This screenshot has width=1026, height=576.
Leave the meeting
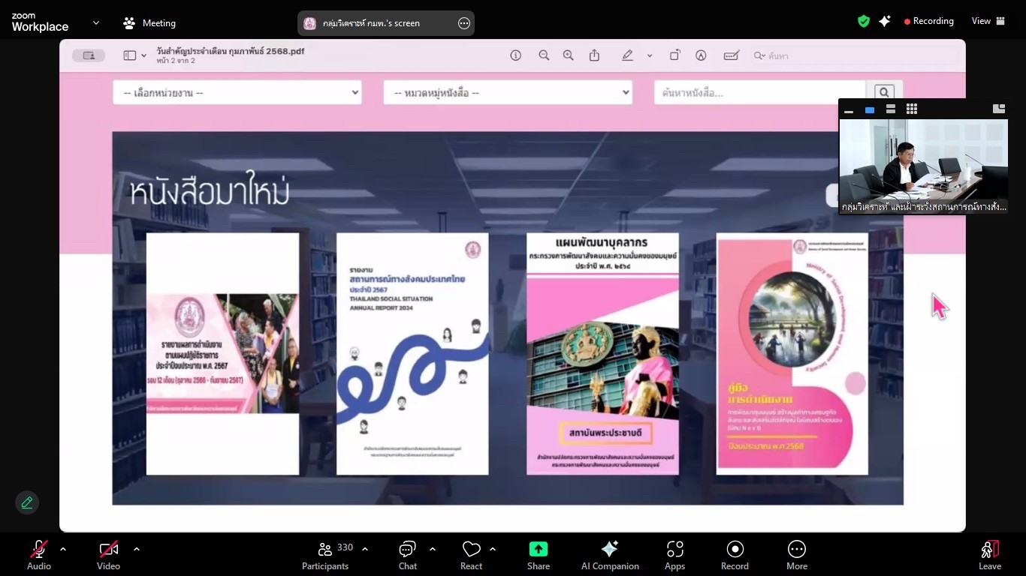pyautogui.click(x=990, y=555)
